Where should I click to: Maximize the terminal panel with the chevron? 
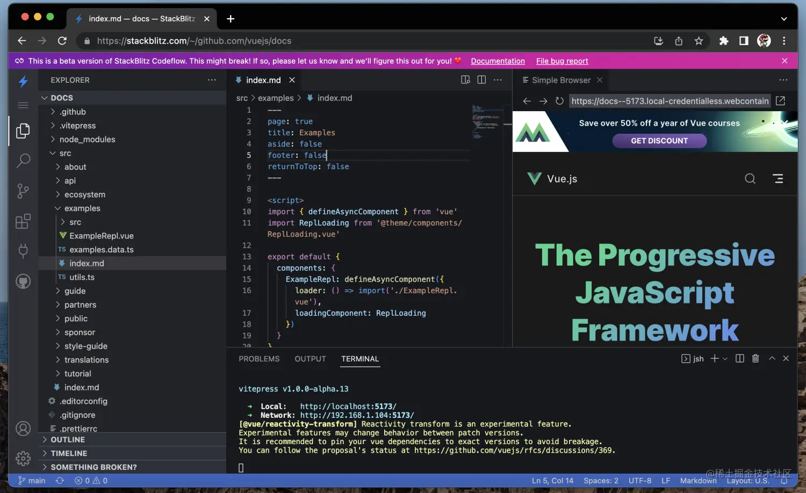pyautogui.click(x=772, y=358)
